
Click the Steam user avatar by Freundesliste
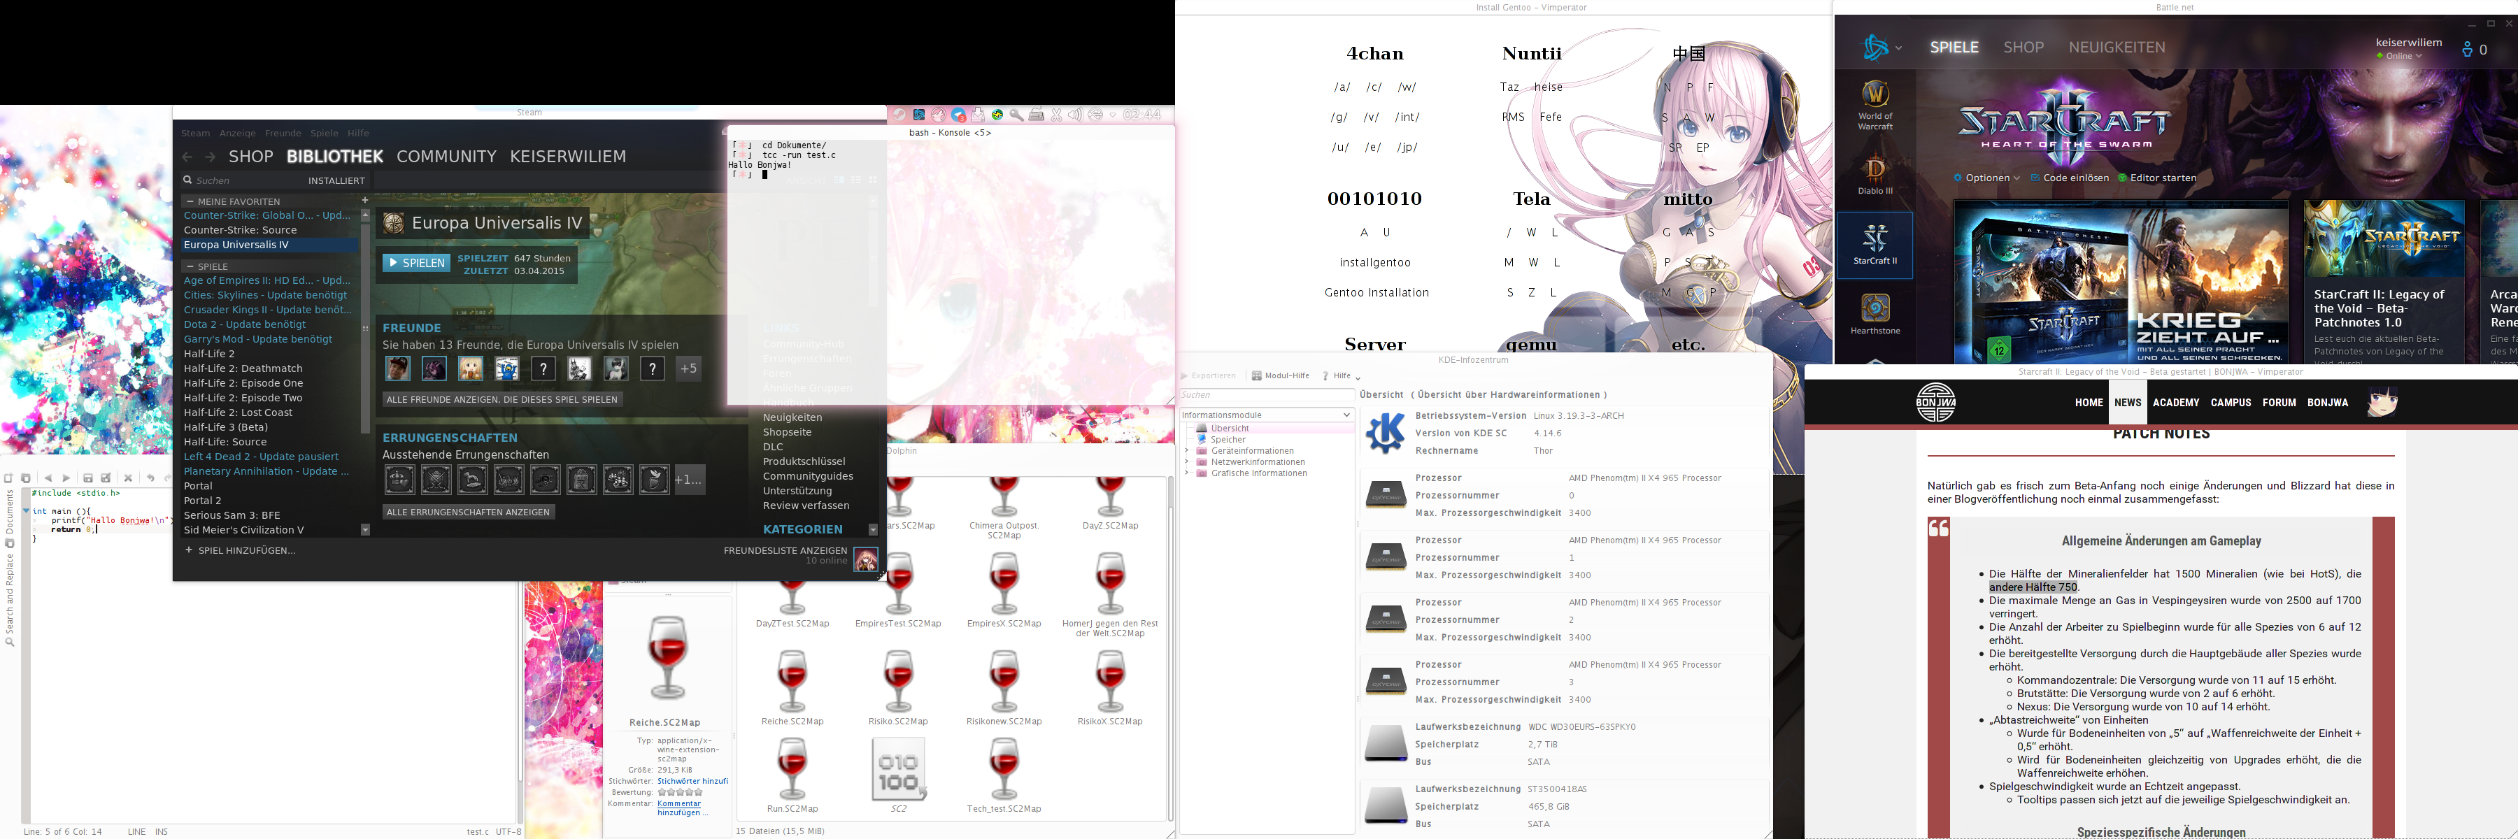[x=865, y=559]
